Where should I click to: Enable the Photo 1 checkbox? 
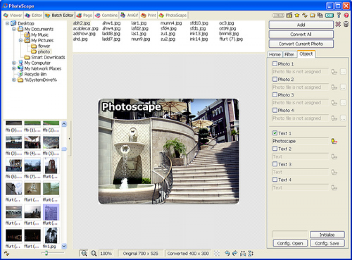[x=275, y=64]
